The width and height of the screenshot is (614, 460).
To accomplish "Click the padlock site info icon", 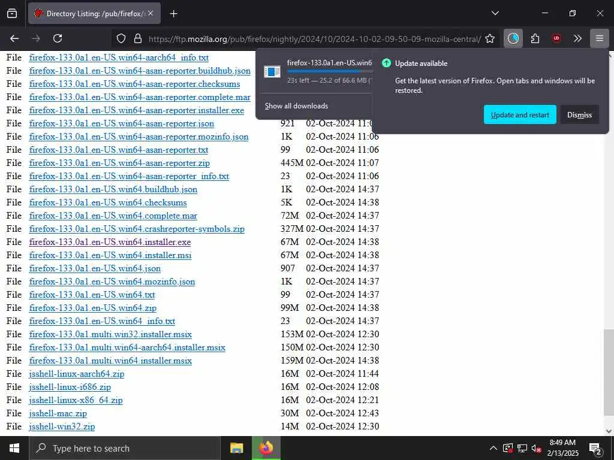I will pyautogui.click(x=137, y=38).
